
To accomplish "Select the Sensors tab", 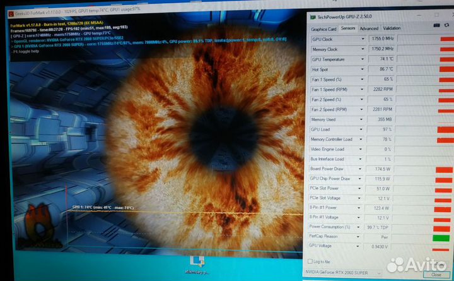I will [x=347, y=28].
